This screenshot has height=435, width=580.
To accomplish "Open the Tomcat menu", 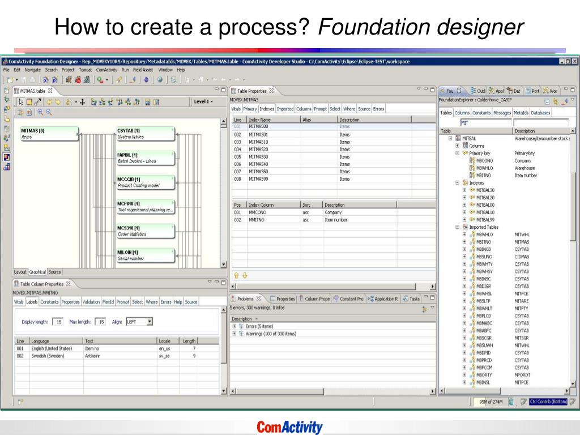I will click(x=85, y=70).
